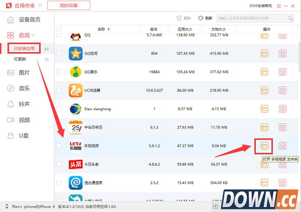Select 已安装应用 in the sidebar
Viewport: 301px width, 212px height.
(24, 49)
